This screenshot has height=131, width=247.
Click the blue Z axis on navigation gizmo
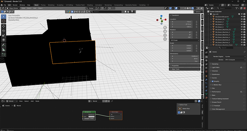pos(161,16)
